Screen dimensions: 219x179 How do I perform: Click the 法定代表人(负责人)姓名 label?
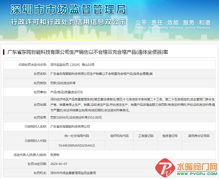(30, 155)
